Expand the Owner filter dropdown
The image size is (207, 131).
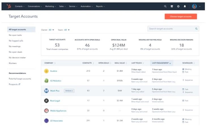click(x=51, y=30)
